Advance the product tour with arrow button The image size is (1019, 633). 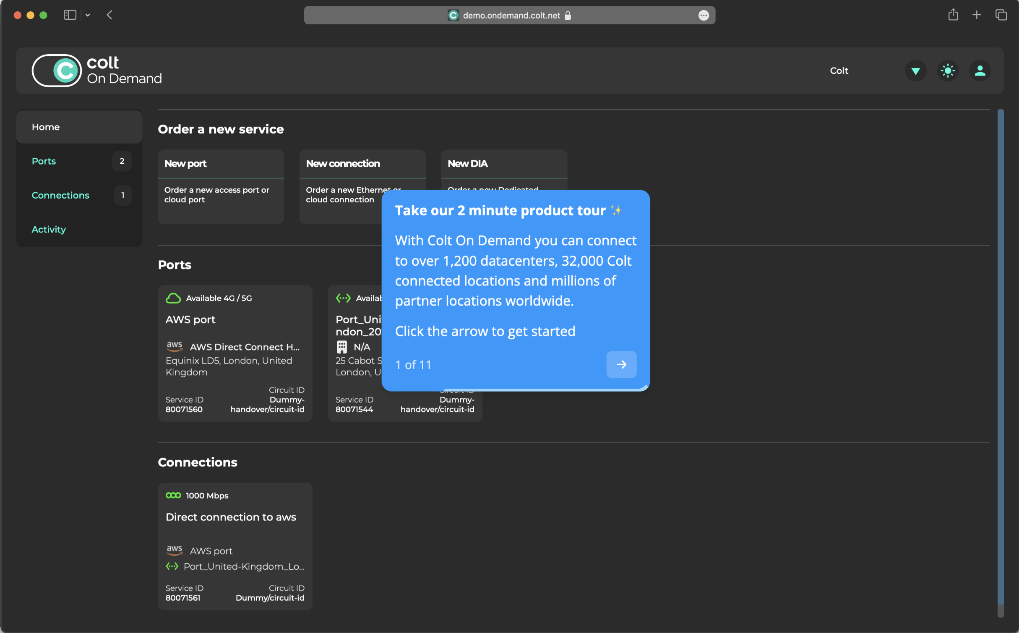[621, 364]
